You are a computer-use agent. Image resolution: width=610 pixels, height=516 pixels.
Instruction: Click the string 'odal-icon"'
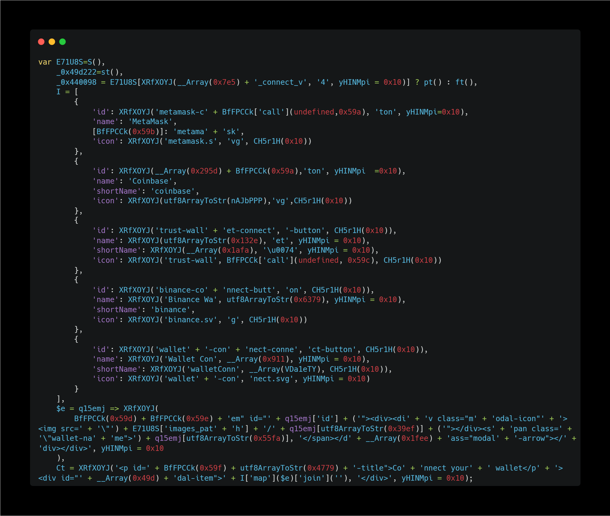coord(518,418)
